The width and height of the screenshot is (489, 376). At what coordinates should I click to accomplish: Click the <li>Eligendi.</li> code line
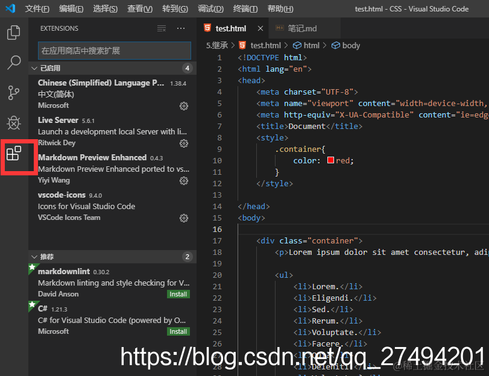[x=335, y=298]
